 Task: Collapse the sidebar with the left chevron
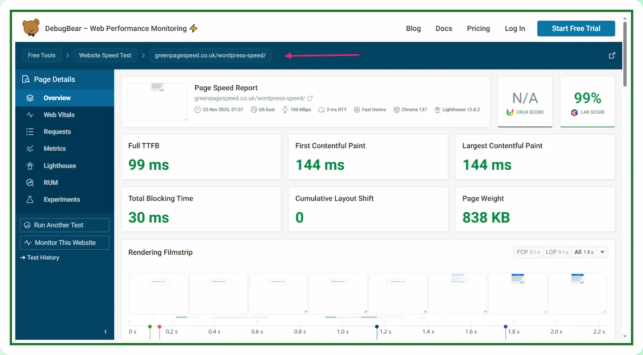(106, 332)
